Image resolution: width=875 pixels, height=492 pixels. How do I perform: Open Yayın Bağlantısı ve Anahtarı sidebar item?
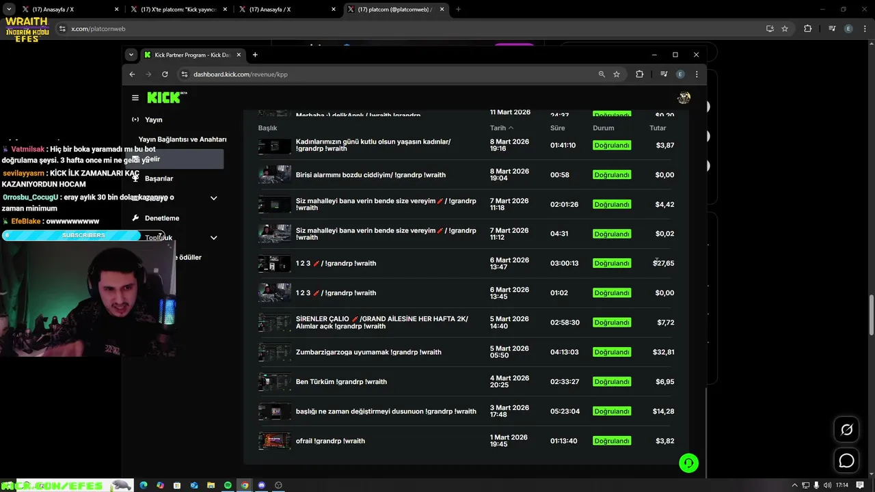click(x=182, y=139)
